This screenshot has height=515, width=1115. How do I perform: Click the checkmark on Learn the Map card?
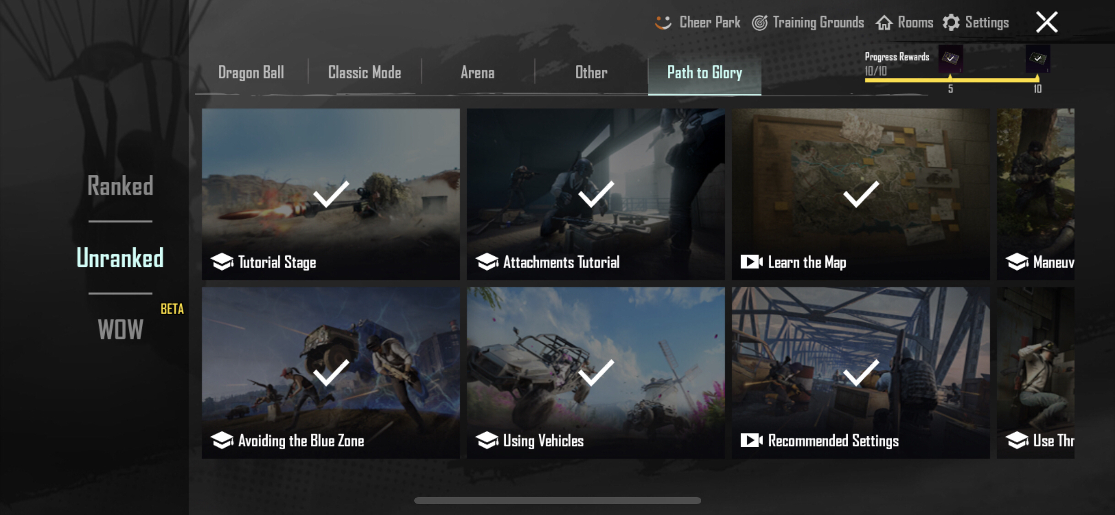861,193
